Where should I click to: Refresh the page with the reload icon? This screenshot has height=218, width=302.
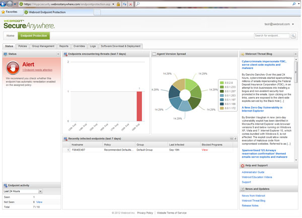[x=125, y=4]
